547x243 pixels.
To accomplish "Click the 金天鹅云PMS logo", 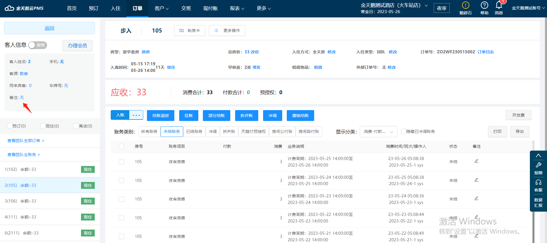I will [24, 8].
